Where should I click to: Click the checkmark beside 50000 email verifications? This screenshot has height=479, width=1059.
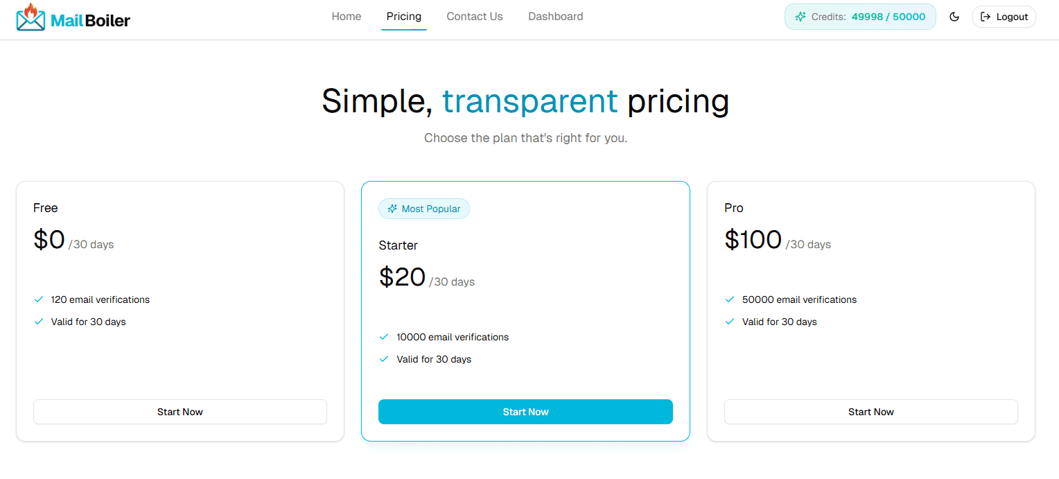pos(730,299)
